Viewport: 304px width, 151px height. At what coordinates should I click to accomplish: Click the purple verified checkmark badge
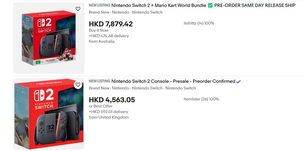[238, 81]
